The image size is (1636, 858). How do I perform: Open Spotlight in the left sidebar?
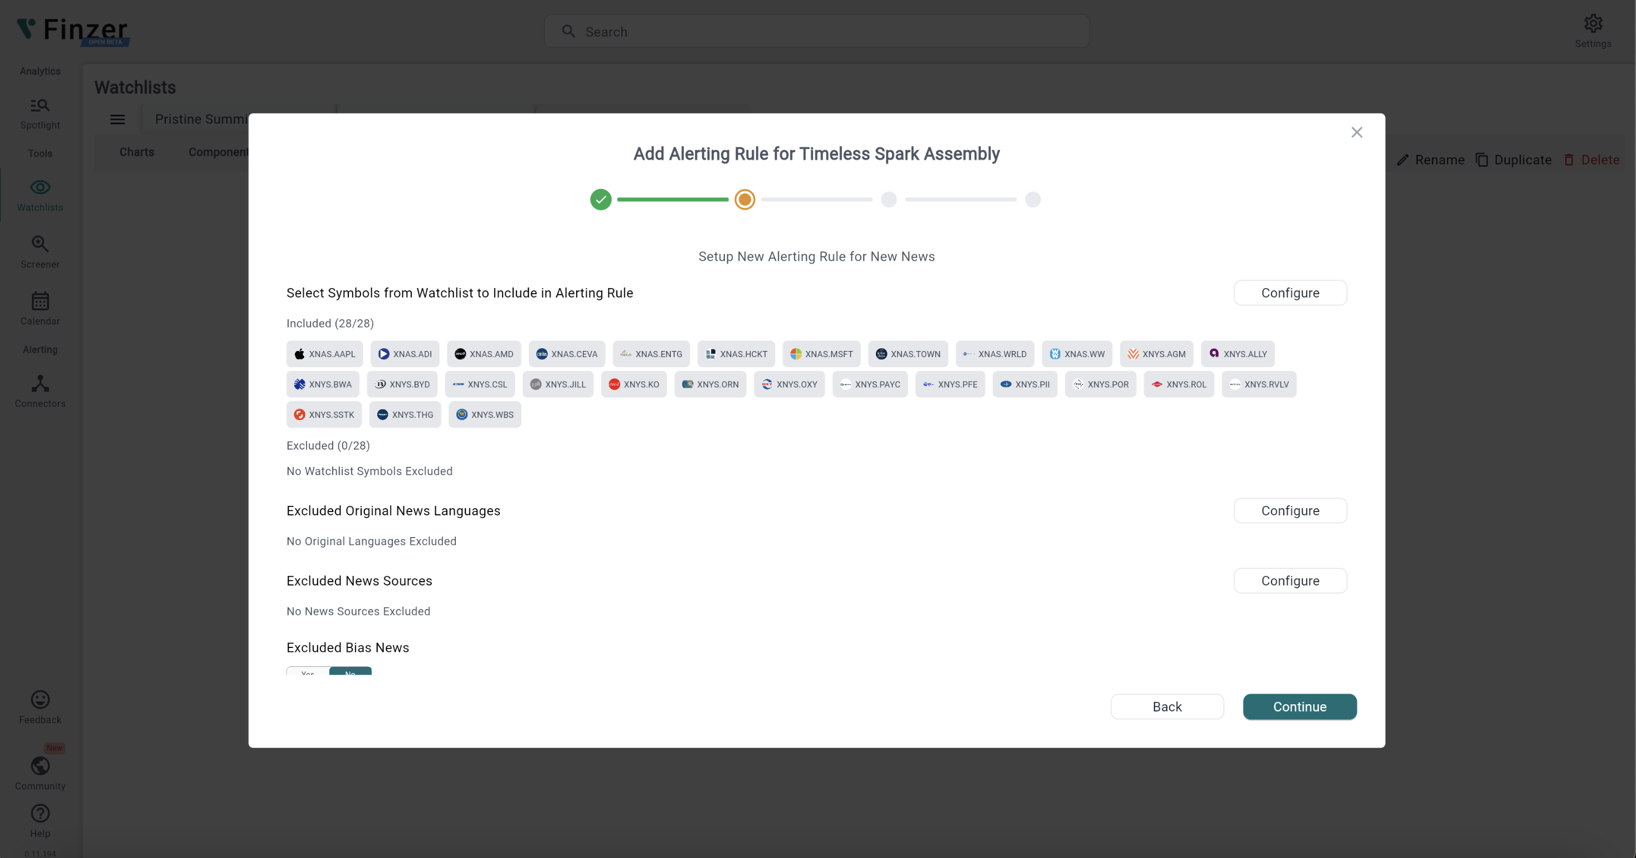[x=40, y=114]
